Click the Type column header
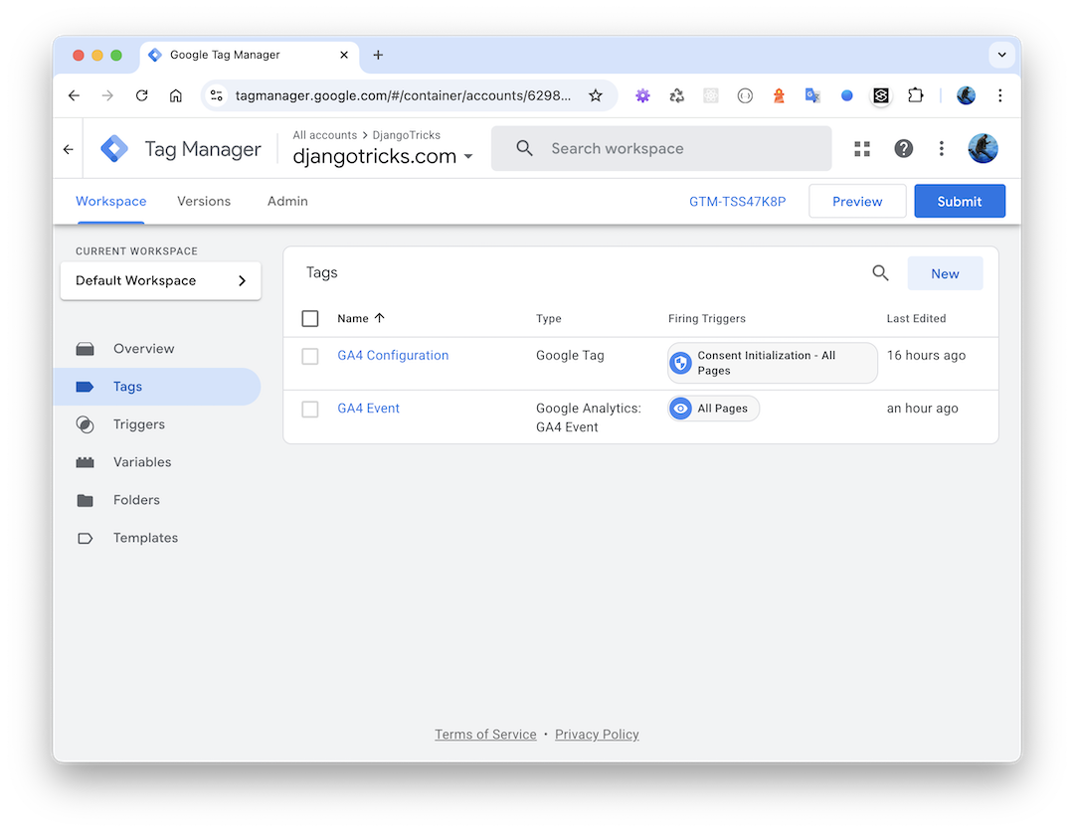 click(x=549, y=318)
